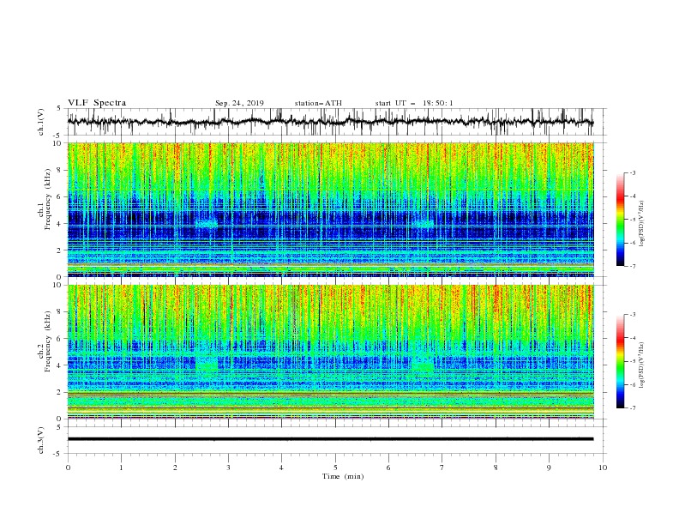Click time axis tick label "2"
The image size is (679, 525).
tap(175, 468)
